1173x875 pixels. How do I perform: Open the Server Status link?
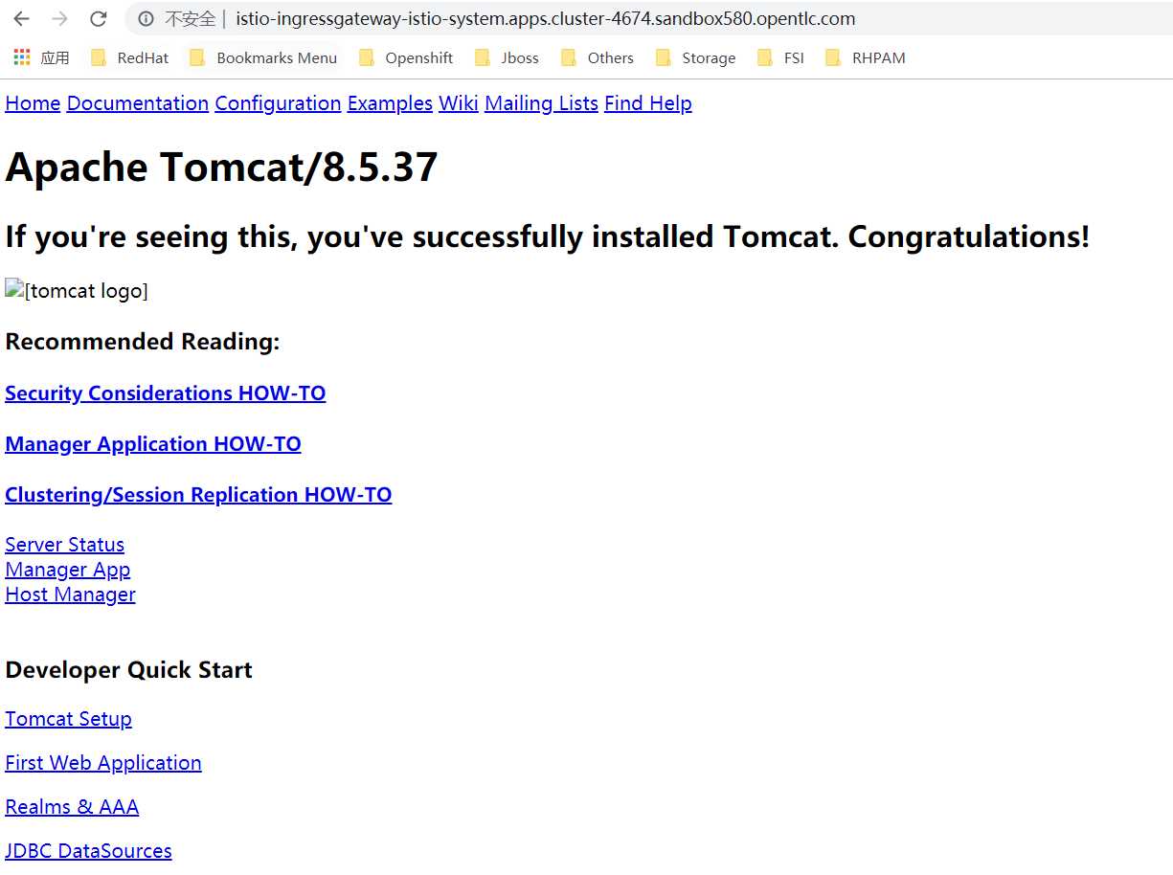coord(64,545)
